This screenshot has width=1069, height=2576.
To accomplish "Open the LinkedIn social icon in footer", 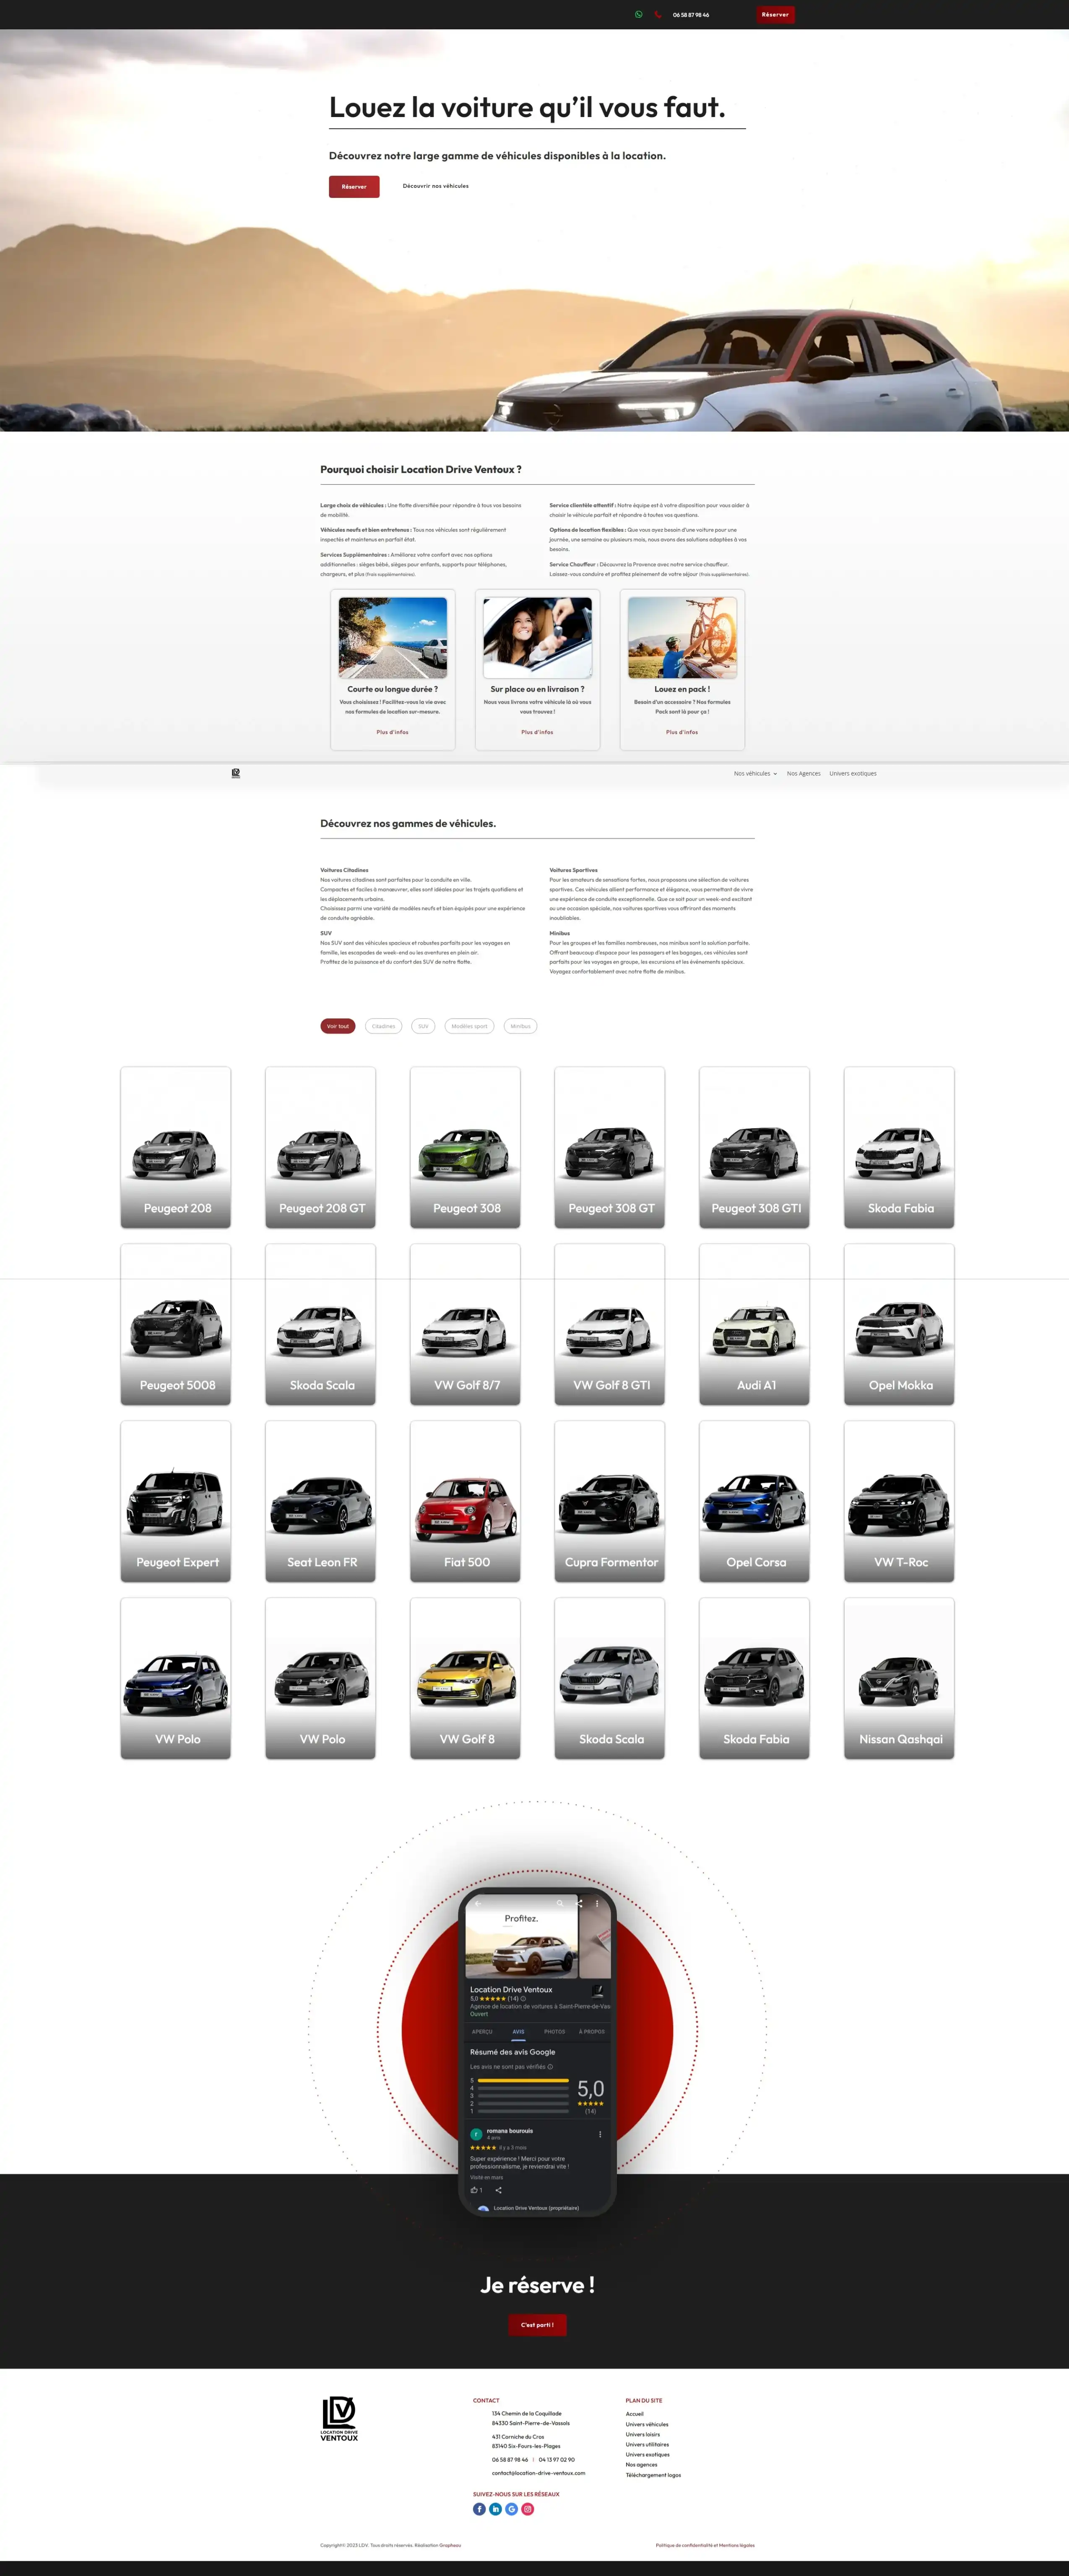I will click(x=495, y=2509).
